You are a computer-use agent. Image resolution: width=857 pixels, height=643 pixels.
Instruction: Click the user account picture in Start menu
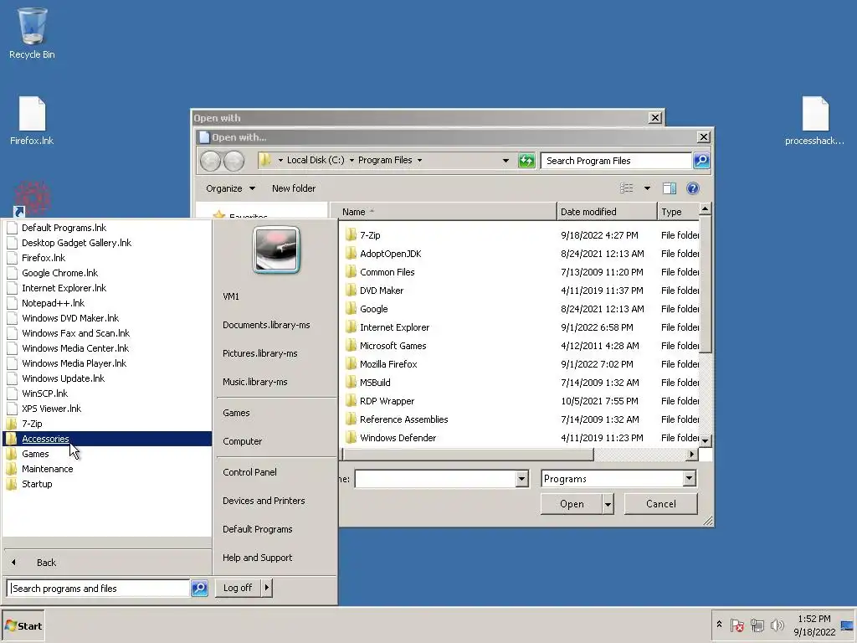276,249
